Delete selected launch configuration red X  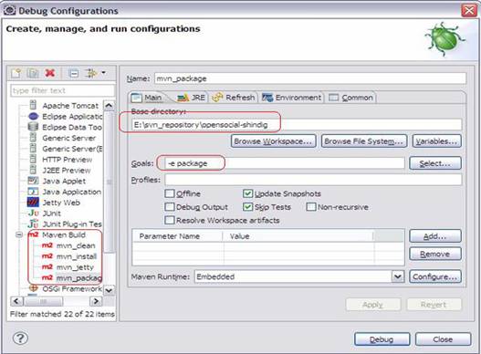pos(49,73)
